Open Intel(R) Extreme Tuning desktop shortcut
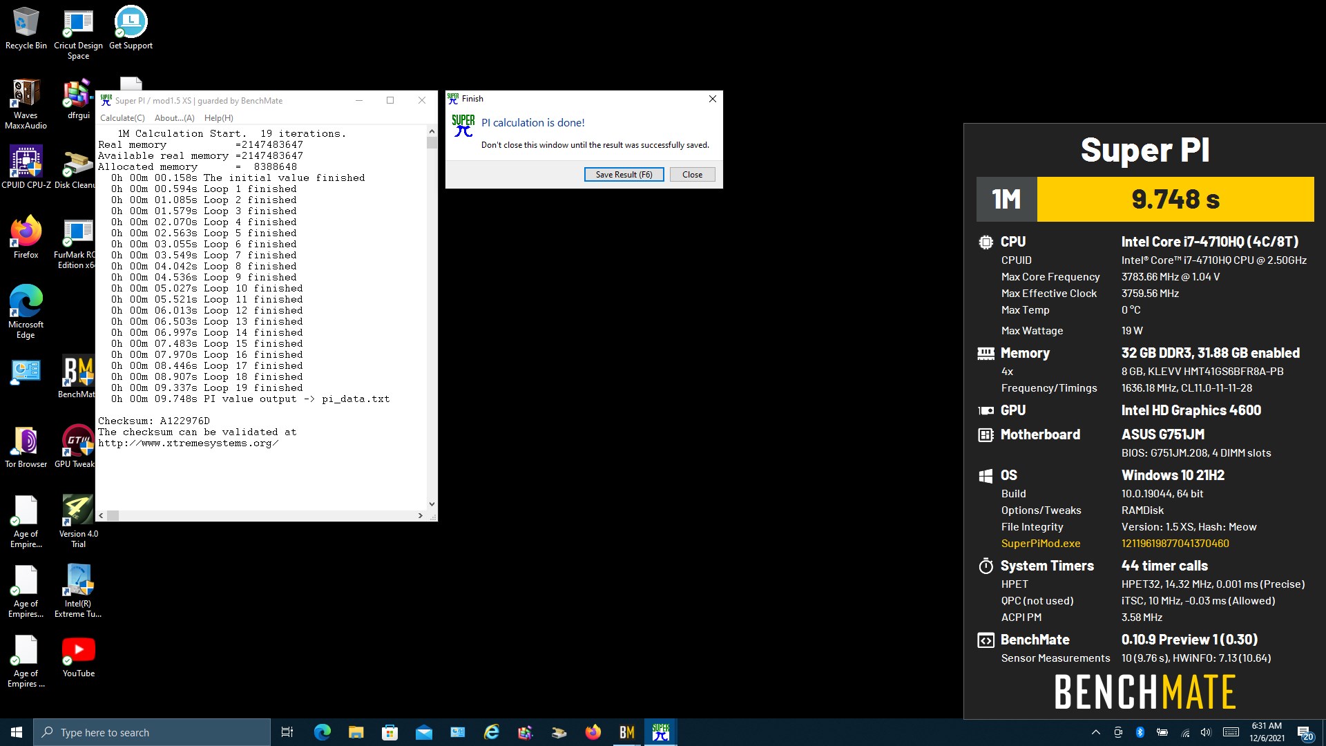Viewport: 1326px width, 746px height. [78, 591]
